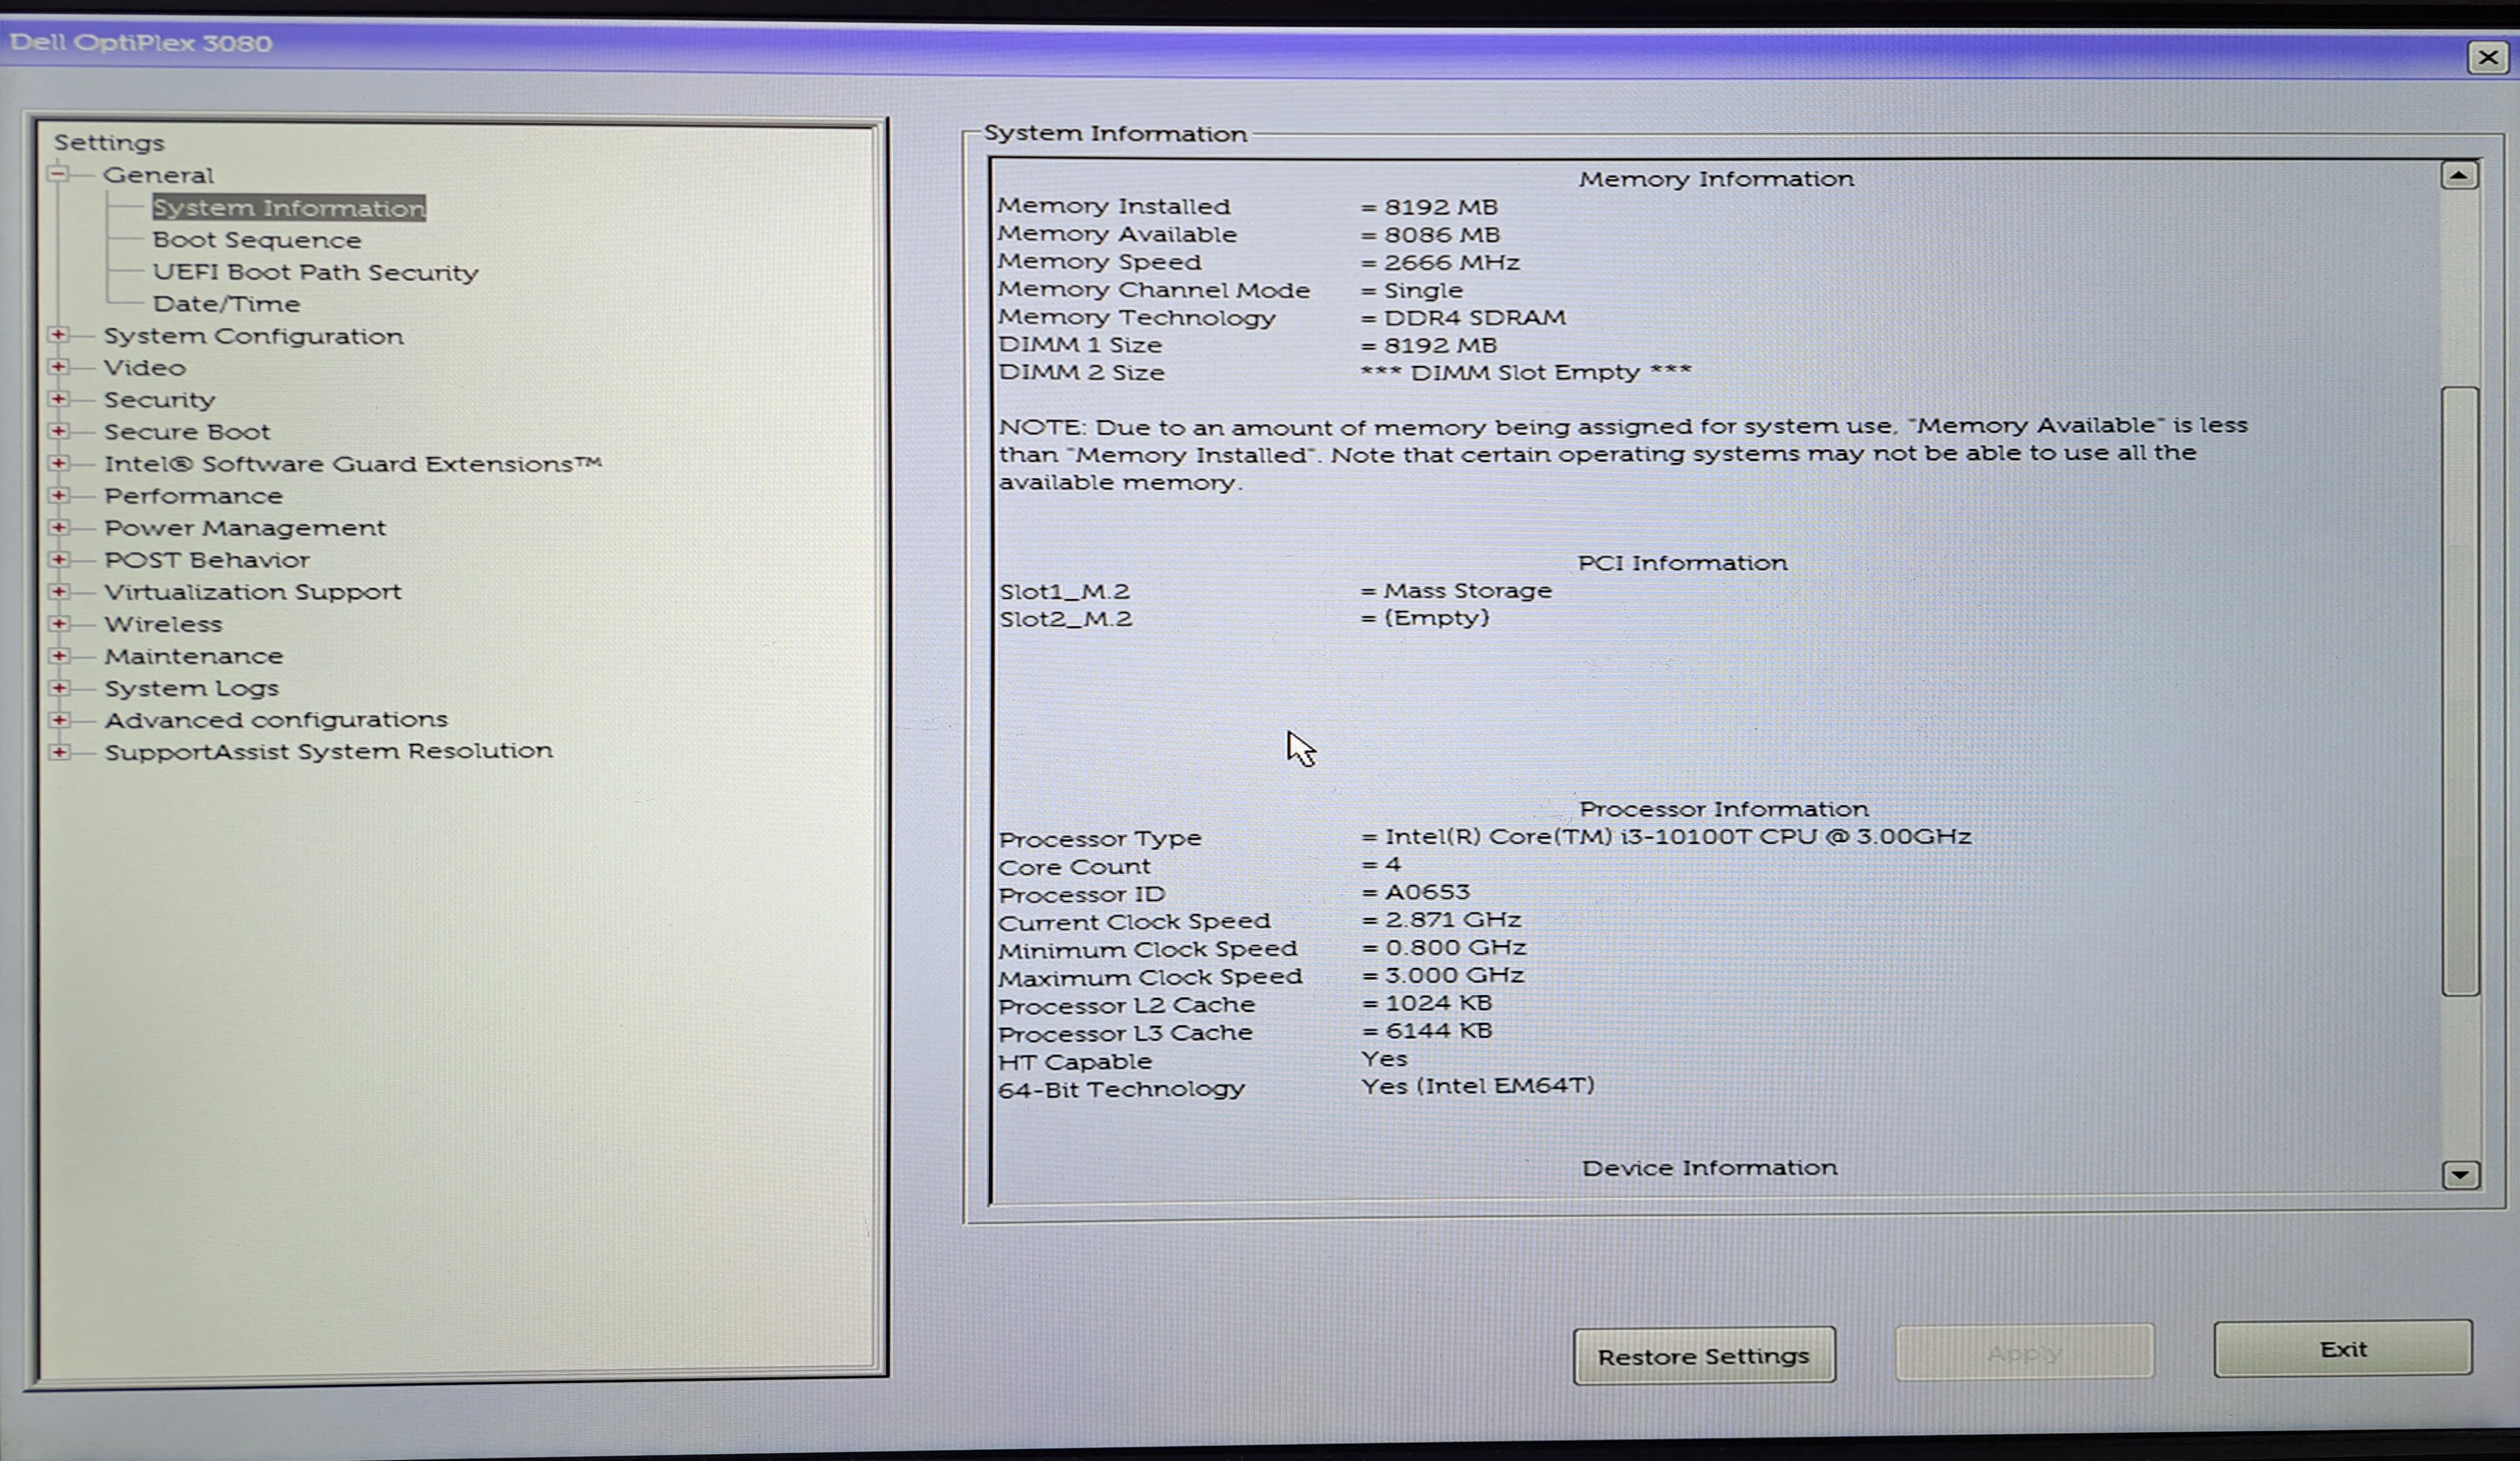Expand the Video node
Image resolution: width=2520 pixels, height=1461 pixels.
point(58,367)
